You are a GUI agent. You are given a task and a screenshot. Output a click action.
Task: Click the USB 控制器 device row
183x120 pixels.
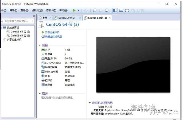[63, 72]
